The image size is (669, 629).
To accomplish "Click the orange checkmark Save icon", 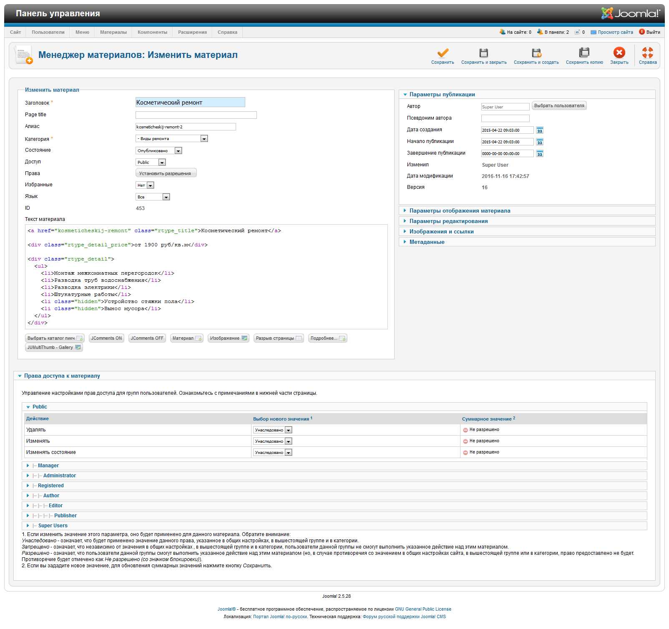I will point(443,53).
